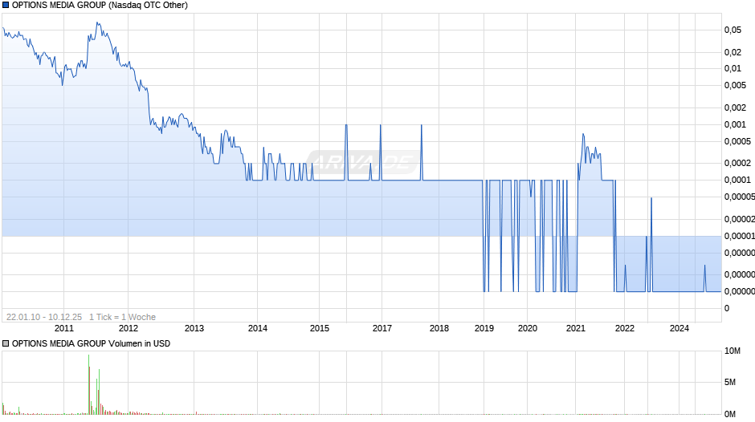The image size is (755, 422).
Task: Click the tallest volume bar in 2011
Action: point(88,384)
